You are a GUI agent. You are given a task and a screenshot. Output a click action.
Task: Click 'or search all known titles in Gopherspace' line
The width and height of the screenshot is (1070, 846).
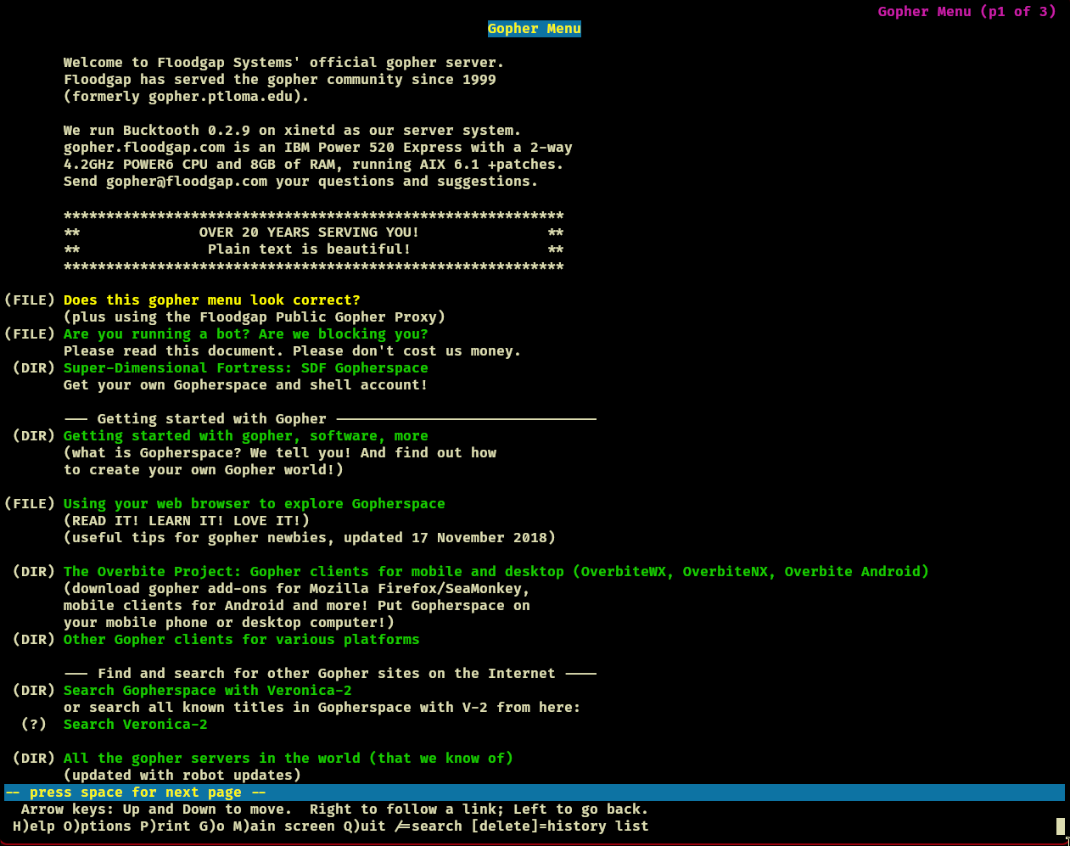pos(322,708)
